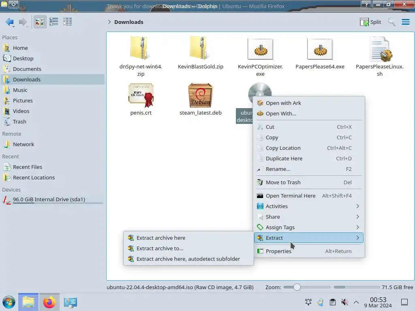Select the certificate file icon
Image resolution: width=415 pixels, height=311 pixels.
(141, 95)
